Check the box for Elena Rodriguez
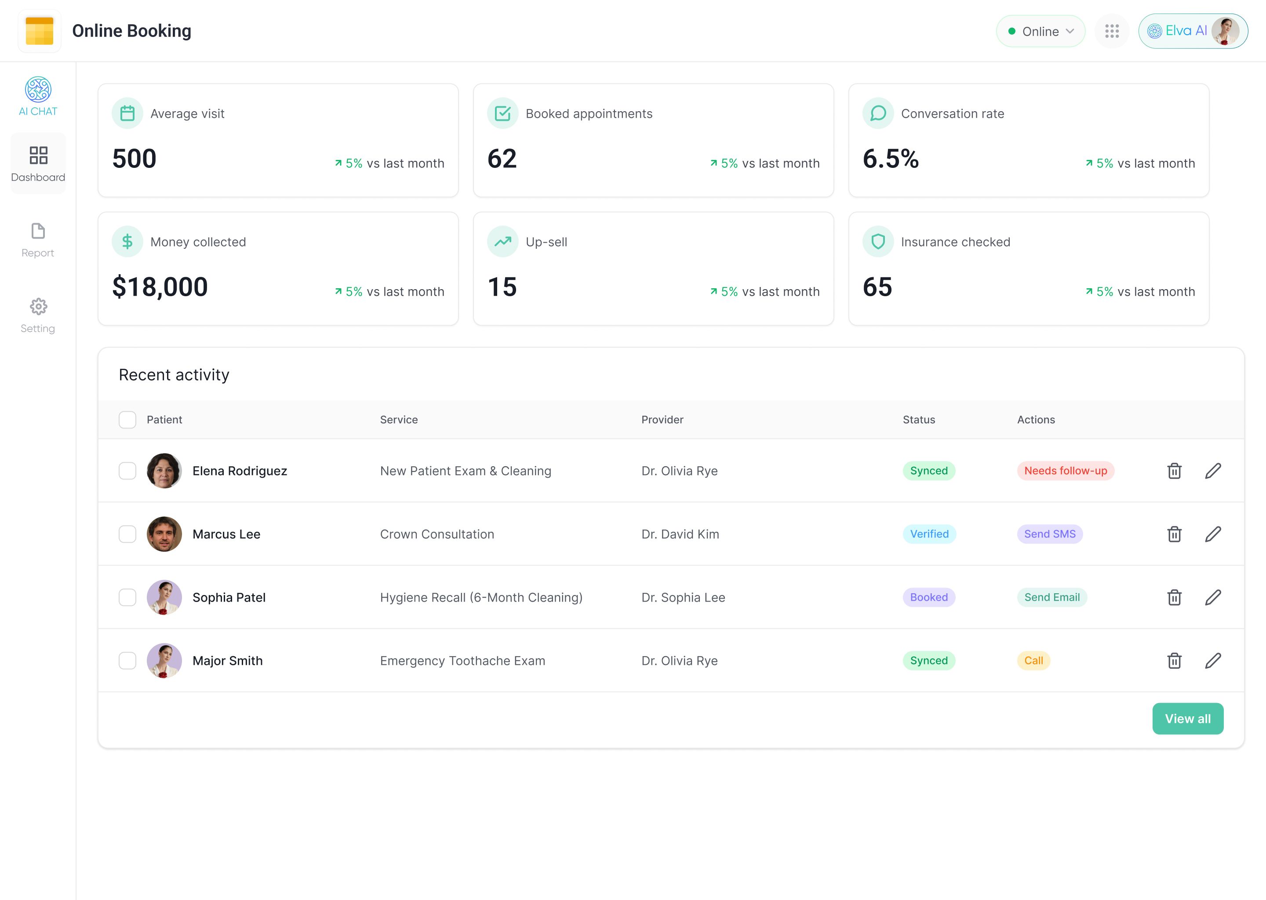This screenshot has width=1266, height=900. 127,471
